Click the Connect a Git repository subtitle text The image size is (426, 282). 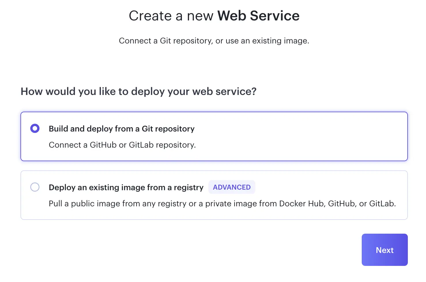(214, 41)
